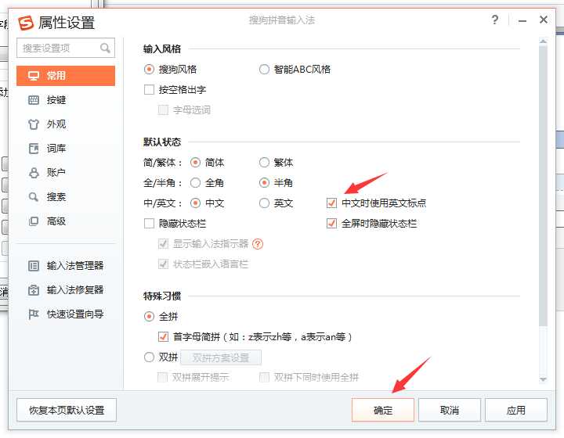Click 应用 button
The image size is (564, 438).
pos(515,410)
